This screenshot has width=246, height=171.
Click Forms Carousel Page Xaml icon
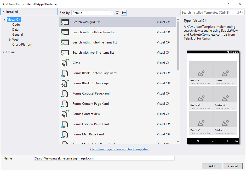pyautogui.click(x=65, y=93)
